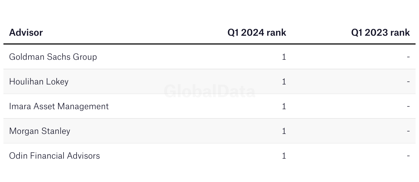The width and height of the screenshot is (419, 182).
Task: Select the Houlihan Lokey advisor name
Action: pyautogui.click(x=39, y=81)
